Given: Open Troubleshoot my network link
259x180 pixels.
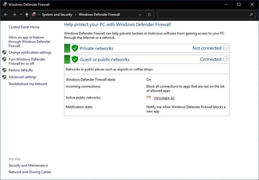Looking at the screenshot, I should click(x=28, y=84).
